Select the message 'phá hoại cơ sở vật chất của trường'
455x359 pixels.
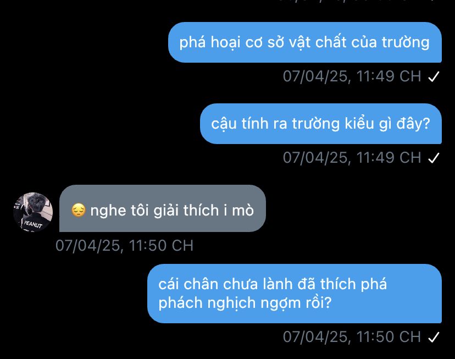(304, 42)
